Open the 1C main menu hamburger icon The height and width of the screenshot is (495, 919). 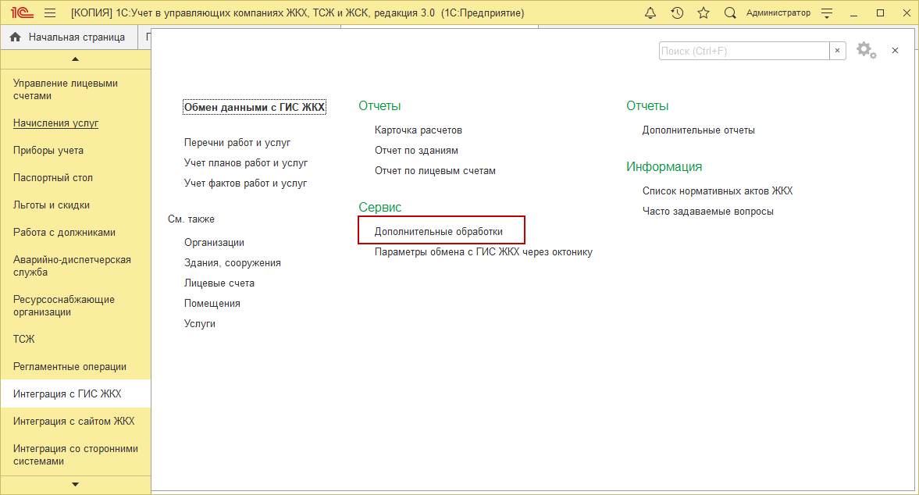pos(50,13)
